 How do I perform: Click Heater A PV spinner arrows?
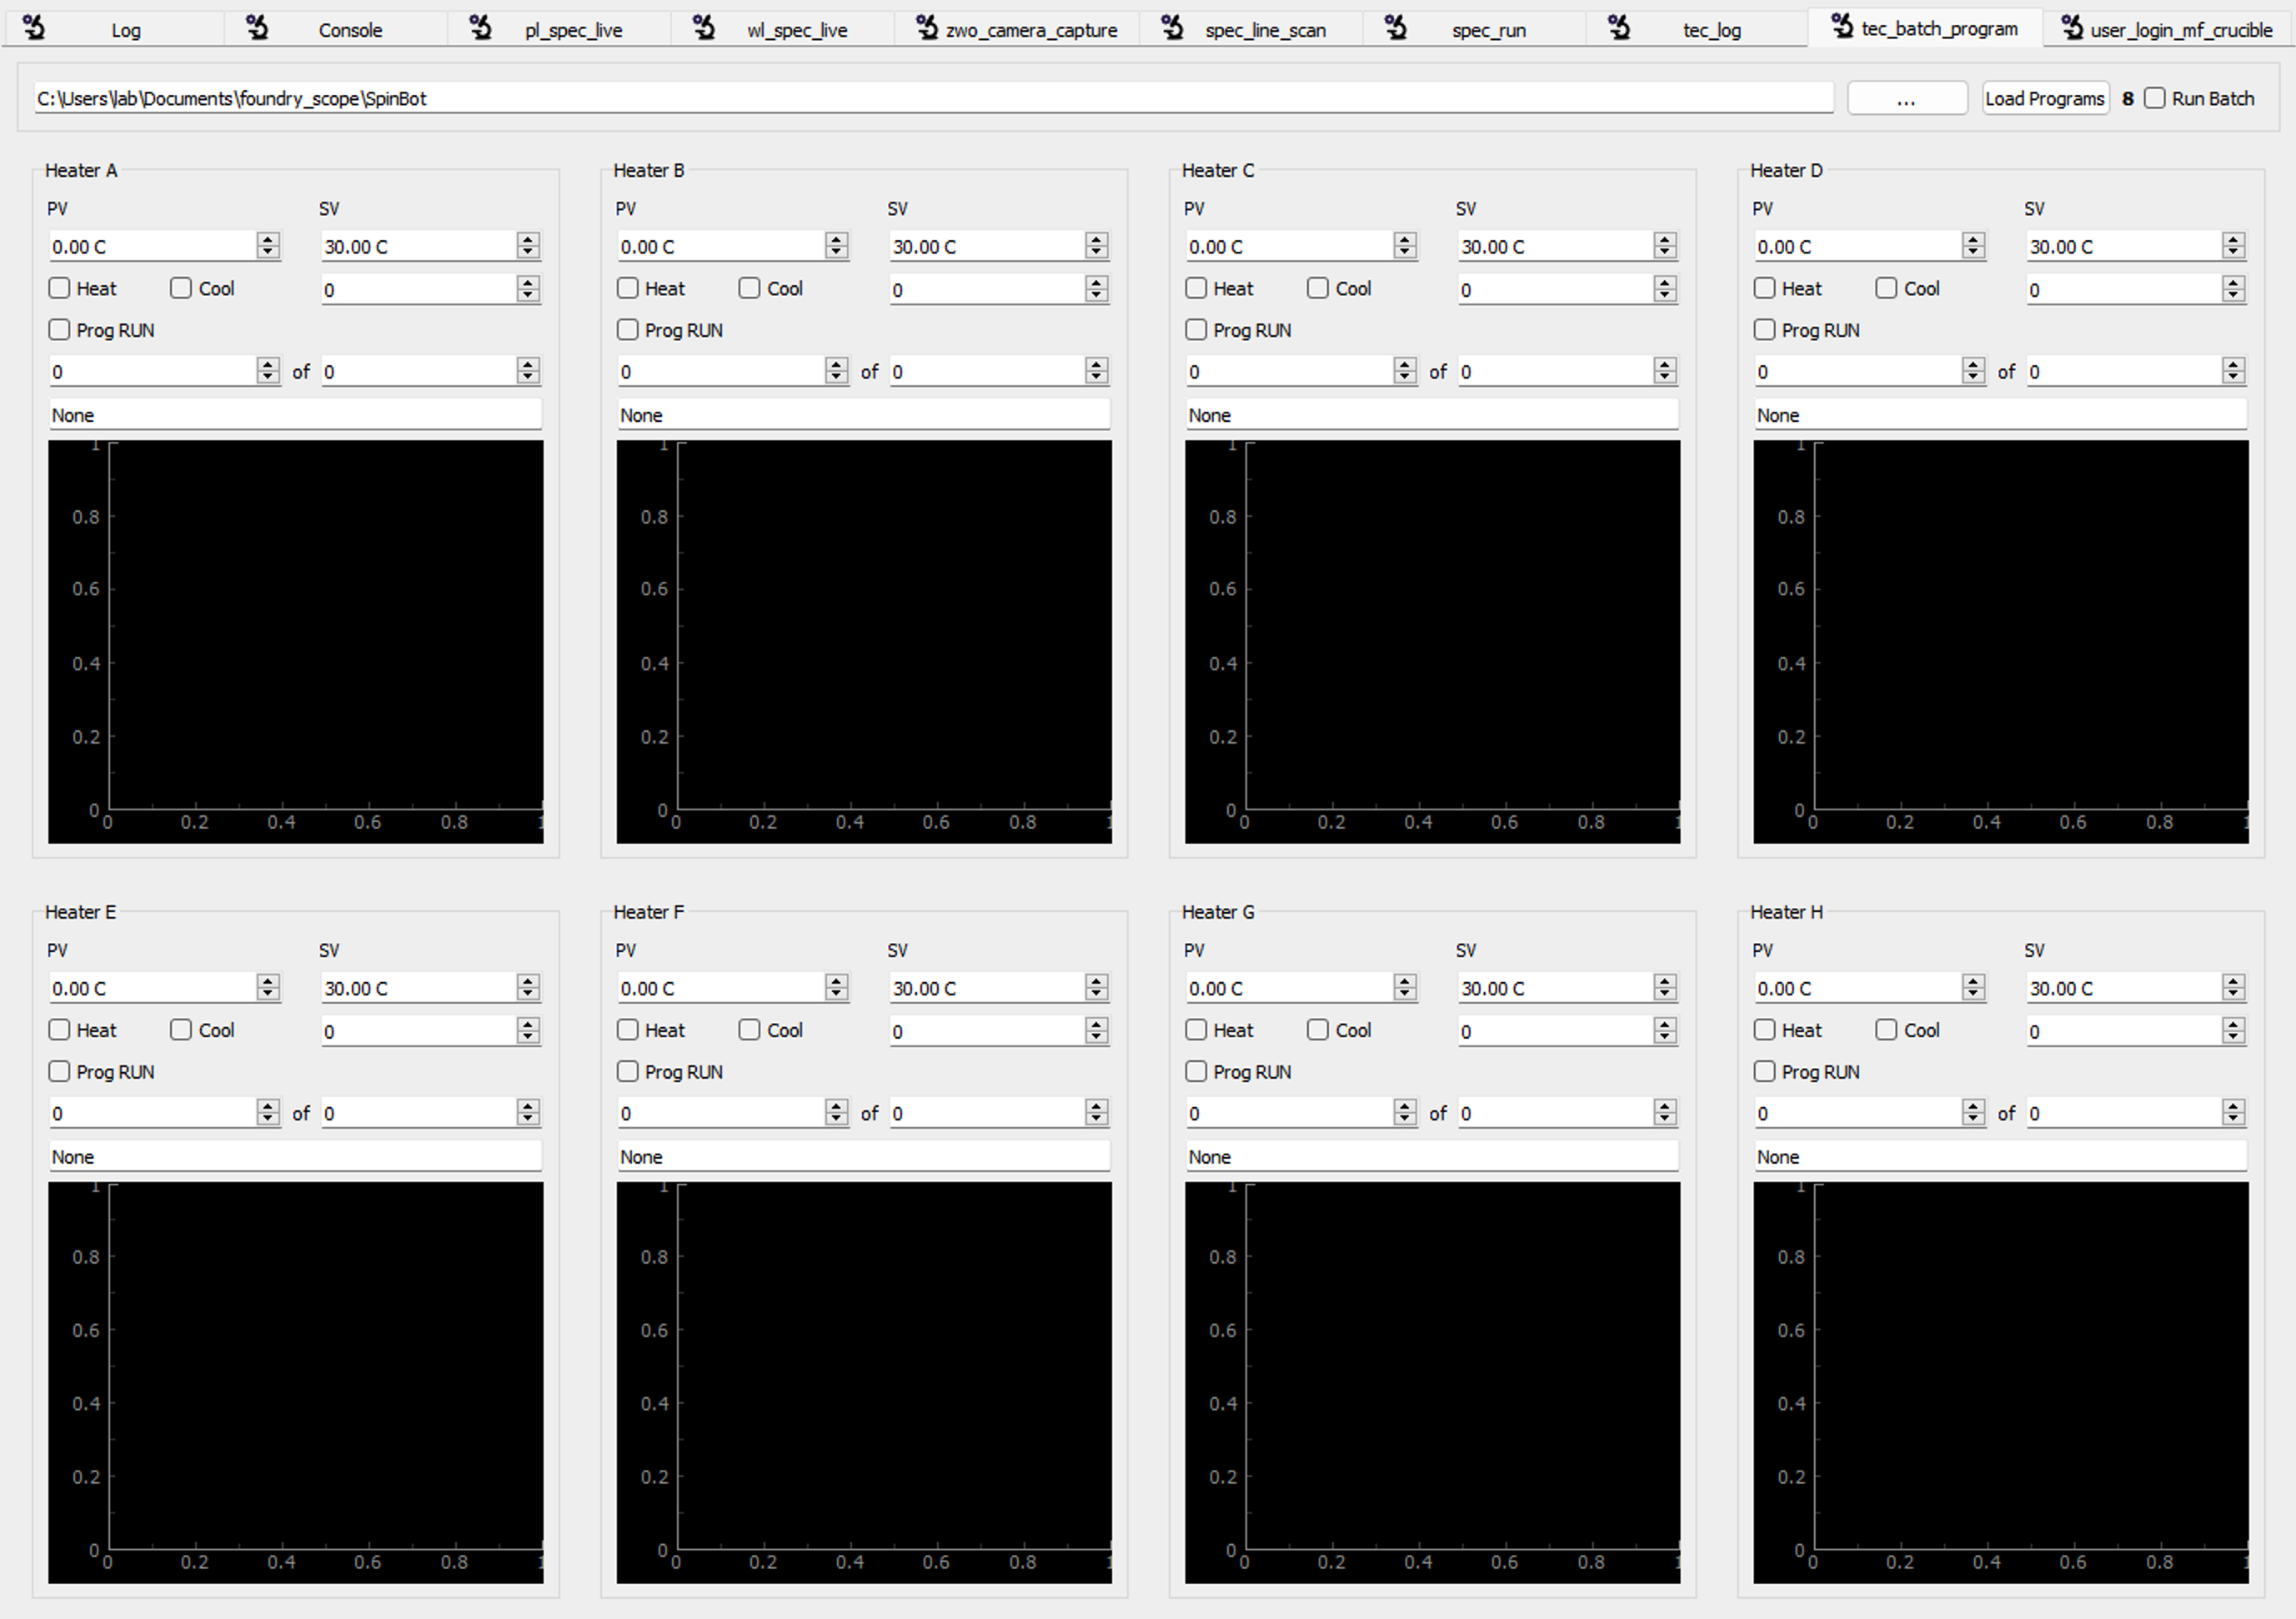click(267, 246)
